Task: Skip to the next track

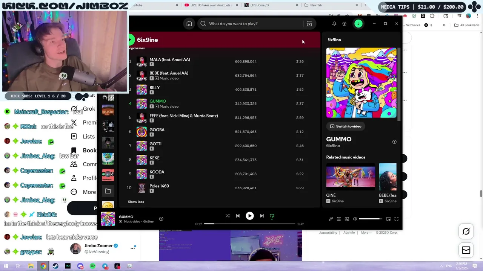Action: (261, 216)
